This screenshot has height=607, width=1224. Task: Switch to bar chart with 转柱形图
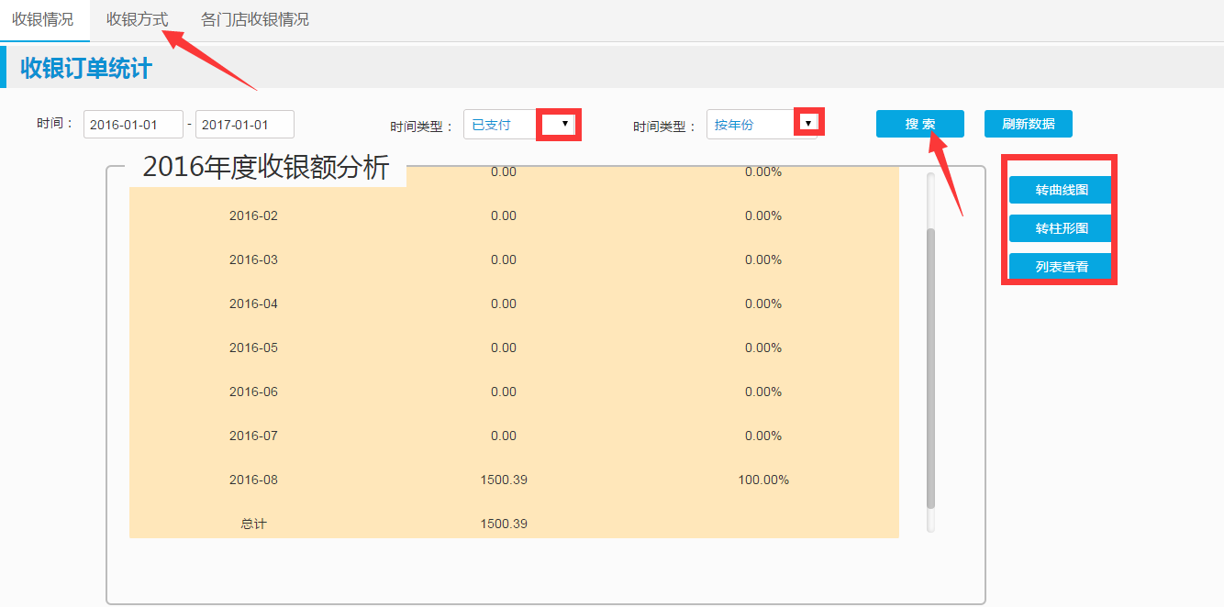point(1061,228)
